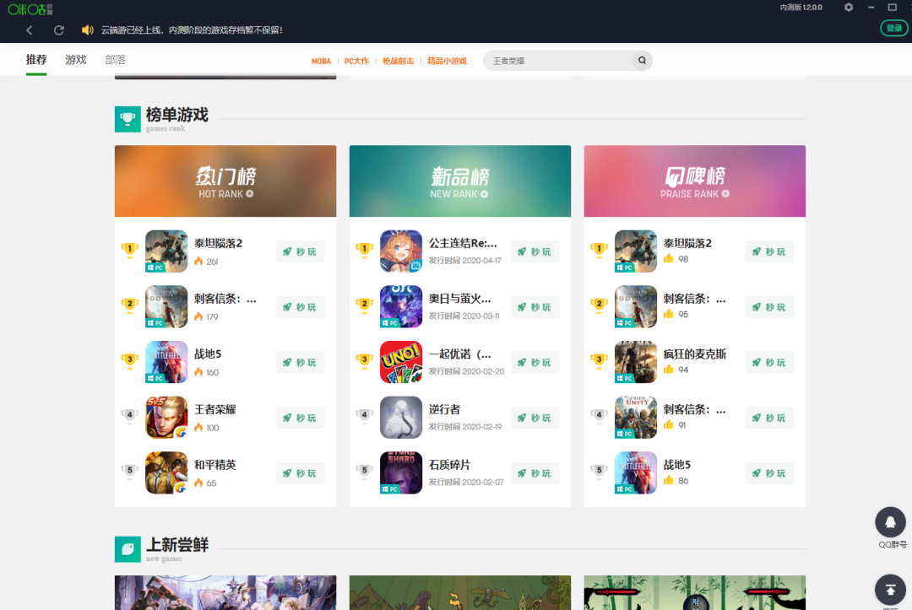Open the bamboo-themed 上新尝鲜 thumbnail
The width and height of the screenshot is (912, 610).
(x=694, y=592)
